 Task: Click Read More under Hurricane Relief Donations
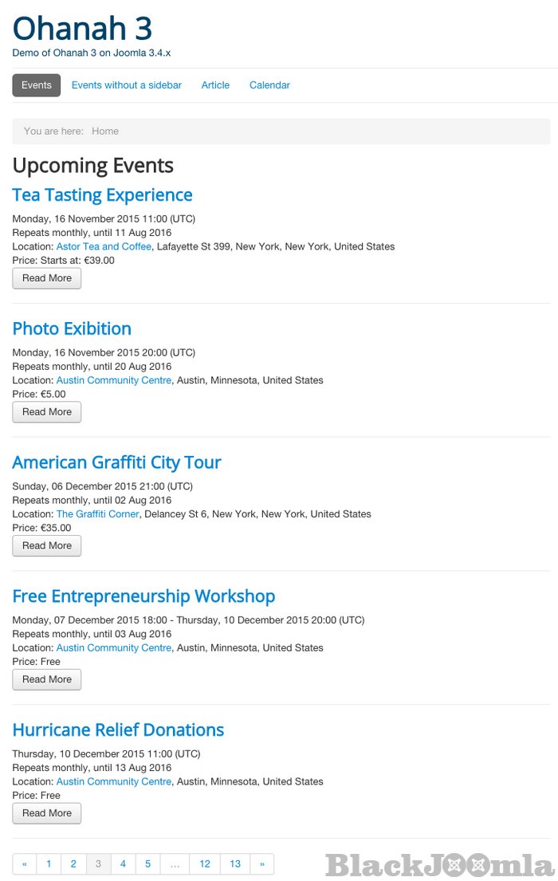point(47,813)
